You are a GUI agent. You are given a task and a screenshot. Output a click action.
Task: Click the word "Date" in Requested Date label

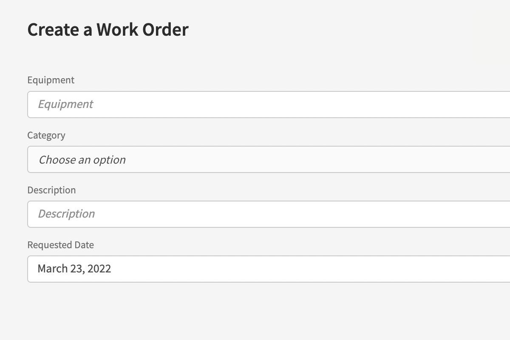84,245
